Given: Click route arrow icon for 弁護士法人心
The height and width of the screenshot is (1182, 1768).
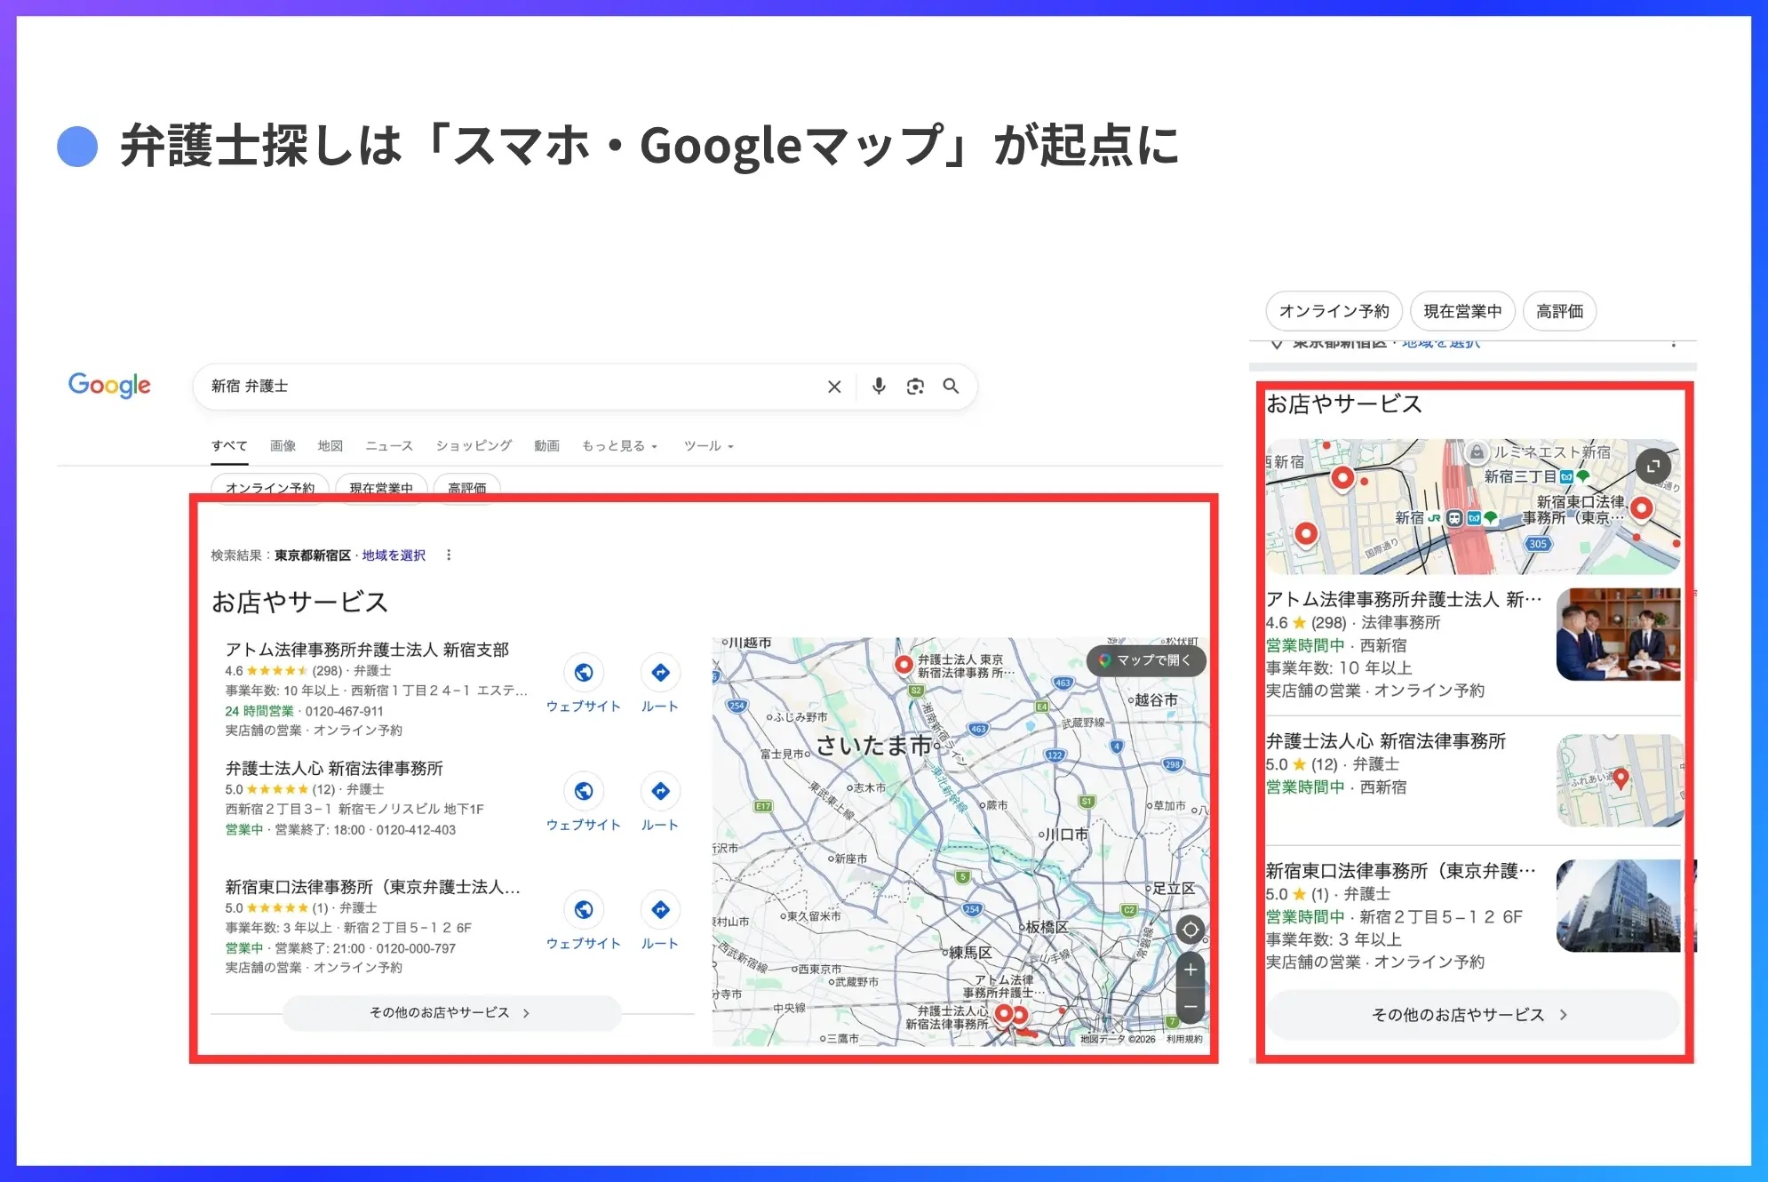Looking at the screenshot, I should [660, 791].
